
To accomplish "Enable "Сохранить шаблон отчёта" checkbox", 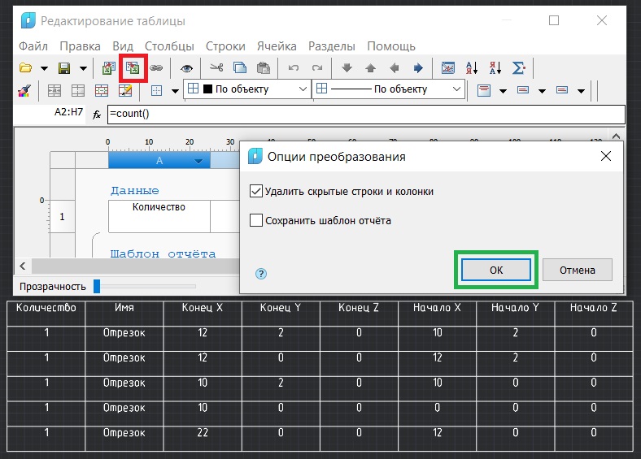I will click(x=257, y=220).
